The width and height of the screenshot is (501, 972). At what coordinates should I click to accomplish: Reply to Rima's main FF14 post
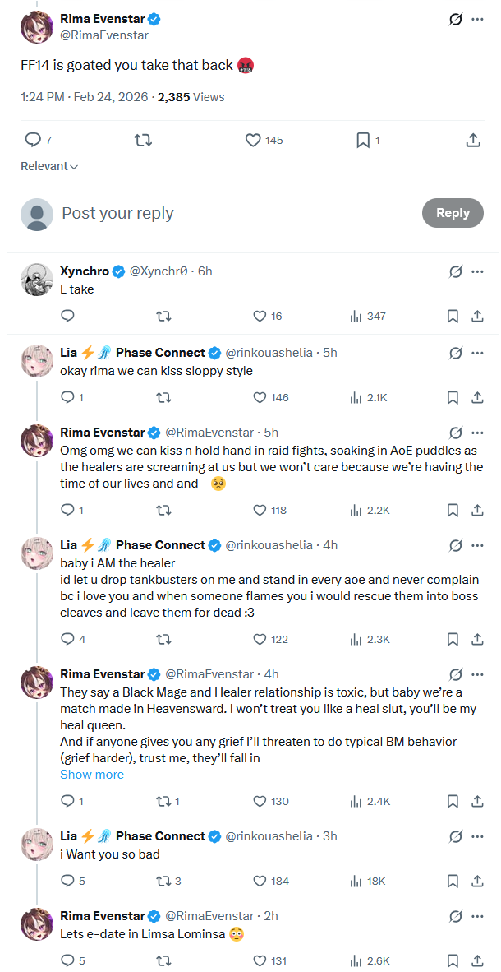(x=33, y=140)
